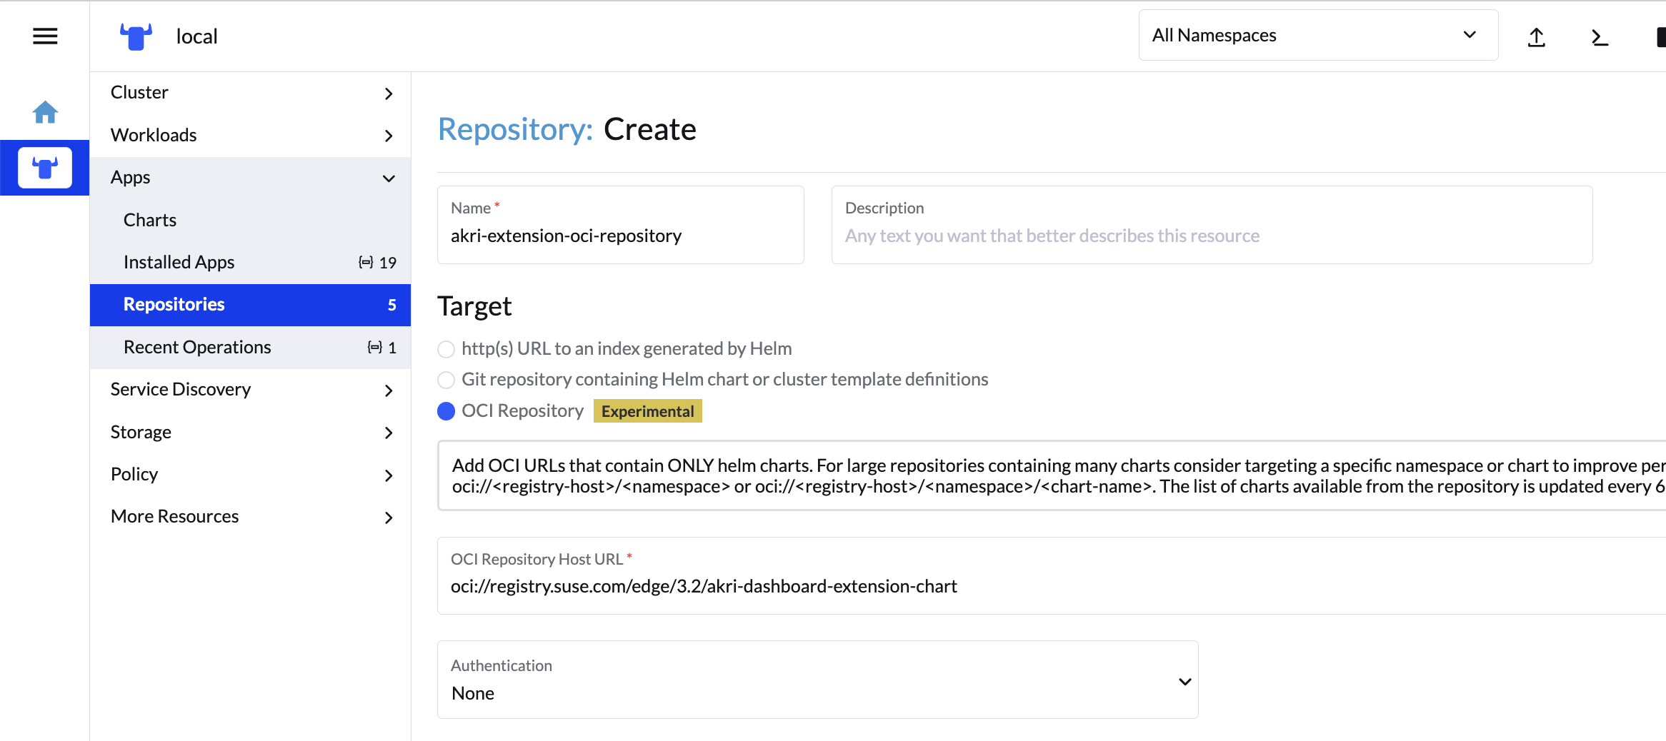Viewport: 1666px width, 741px height.
Task: Click the Repository: breadcrumb link
Action: point(515,129)
